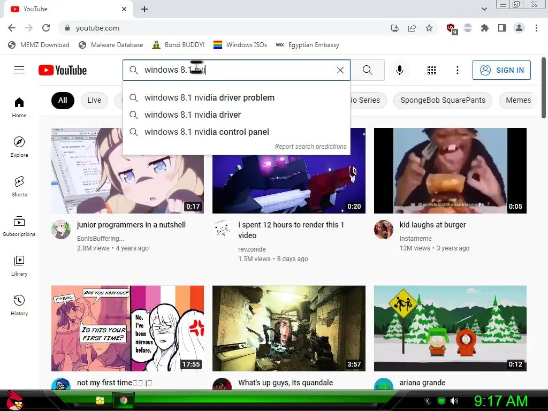Open Subscriptions in the sidebar
The width and height of the screenshot is (548, 411).
tap(19, 226)
